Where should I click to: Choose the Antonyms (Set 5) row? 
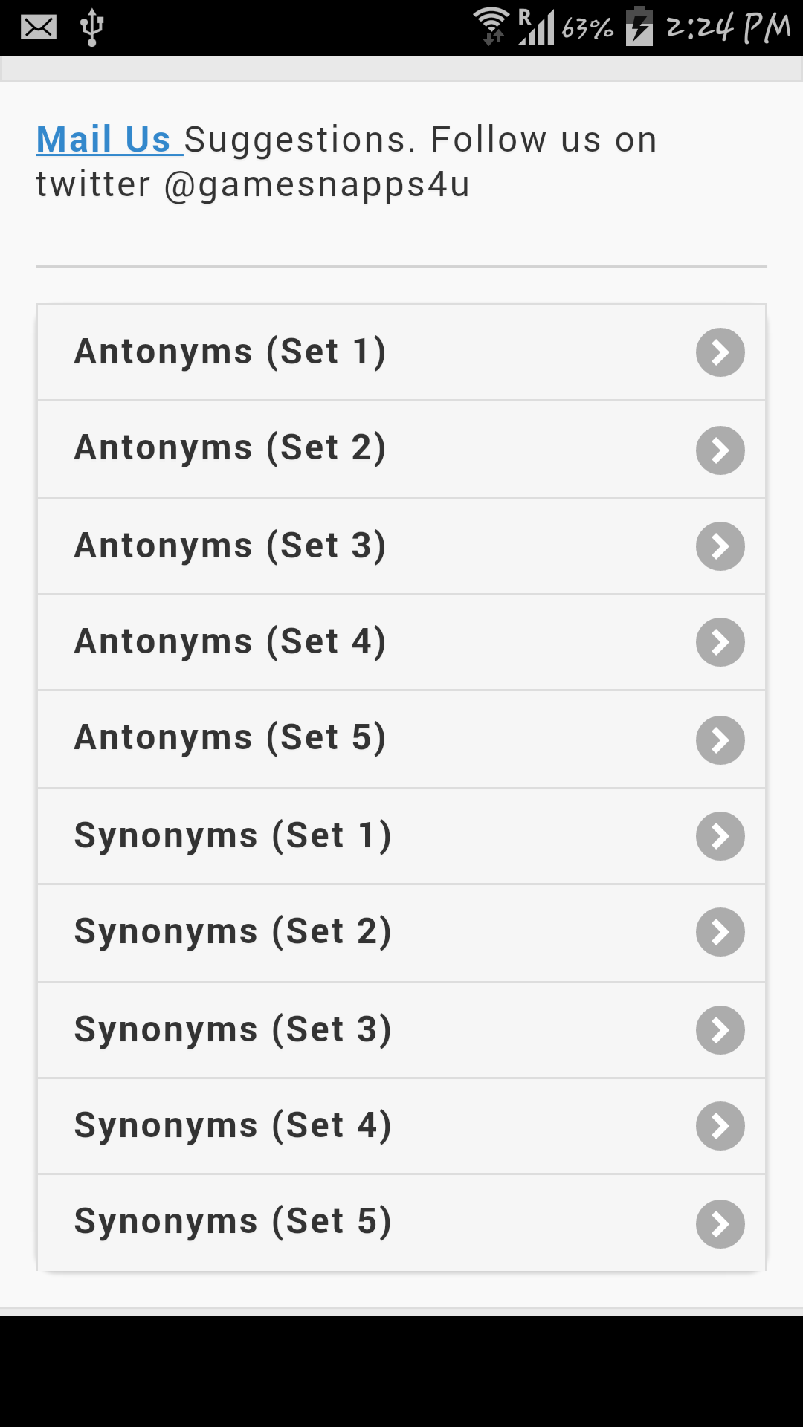230,738
